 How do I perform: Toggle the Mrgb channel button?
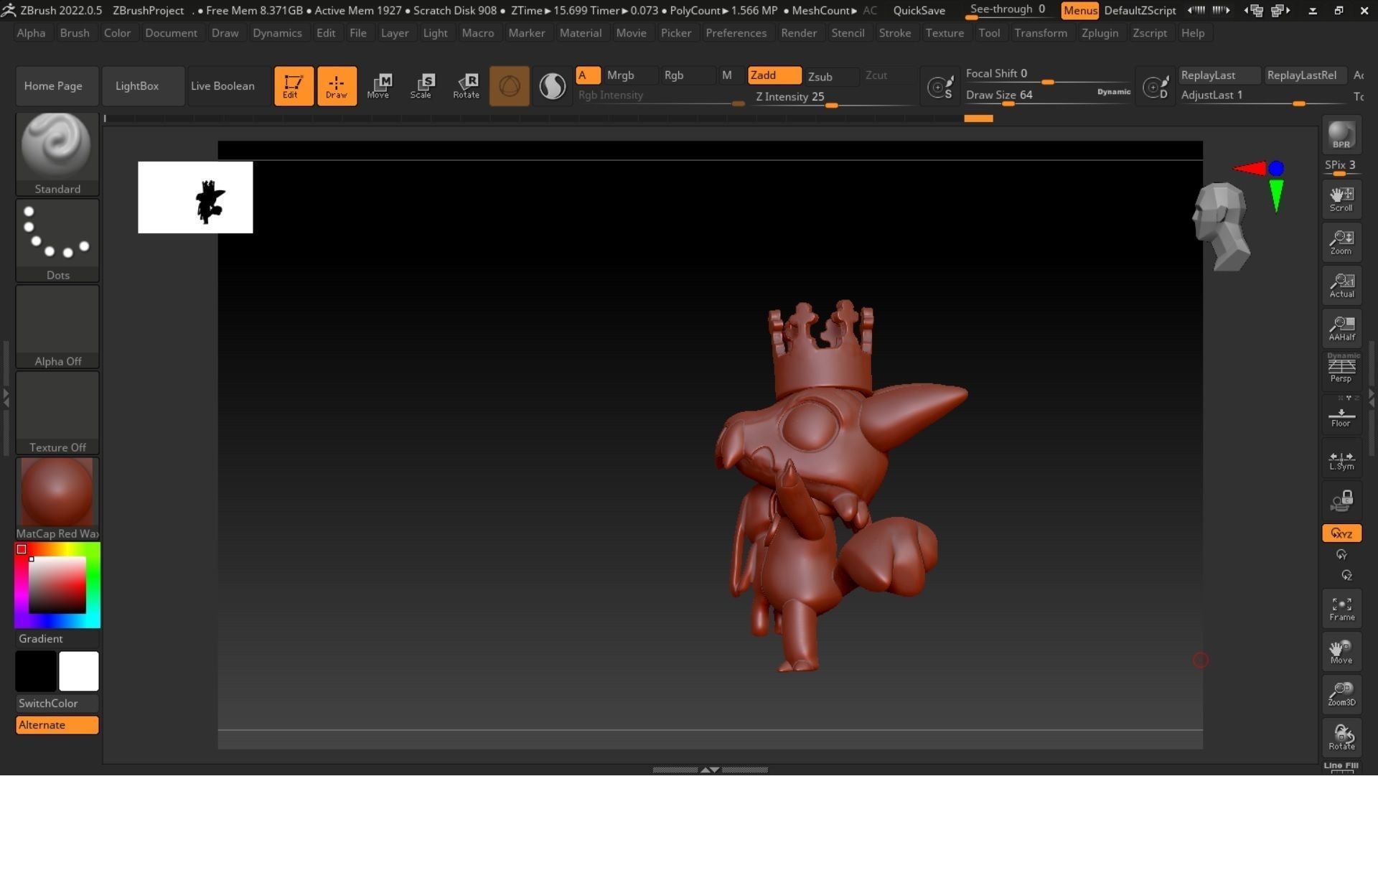pyautogui.click(x=629, y=75)
